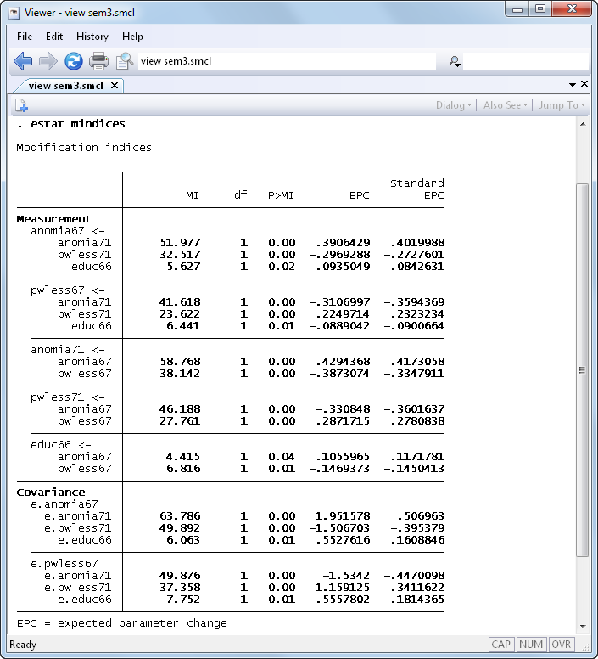Click the new viewer page icon
Image resolution: width=598 pixels, height=659 pixels.
(21, 105)
